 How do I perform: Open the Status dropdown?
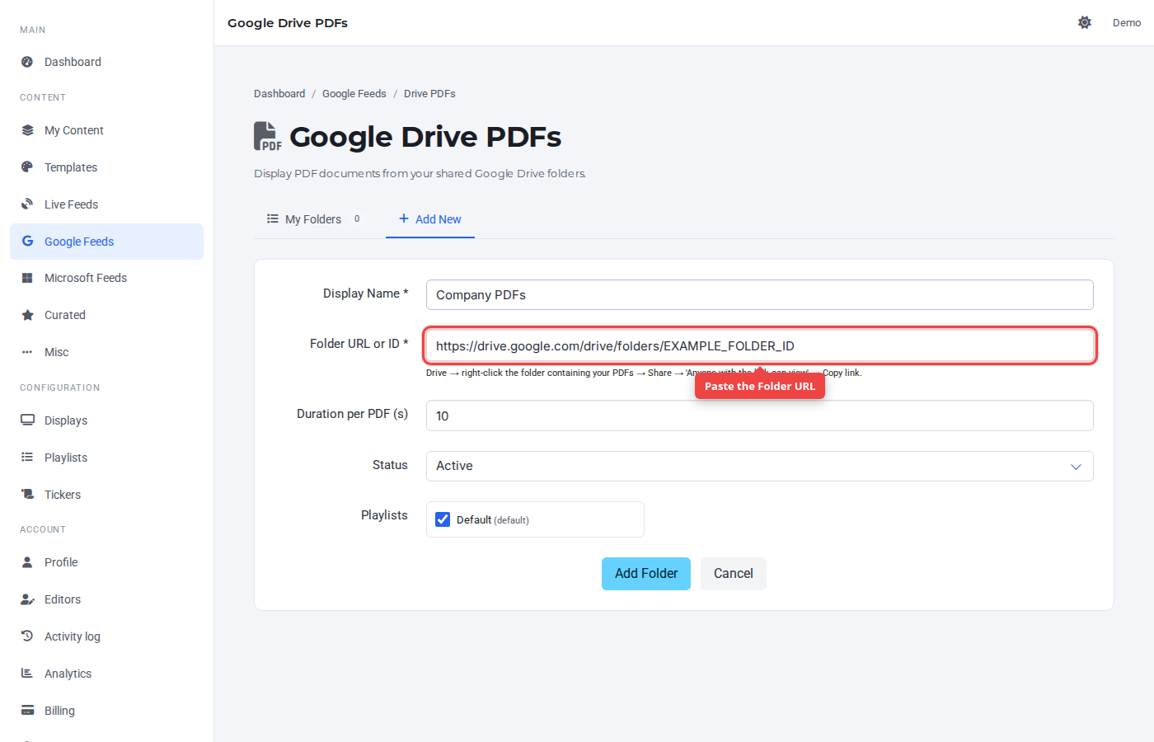click(x=759, y=466)
